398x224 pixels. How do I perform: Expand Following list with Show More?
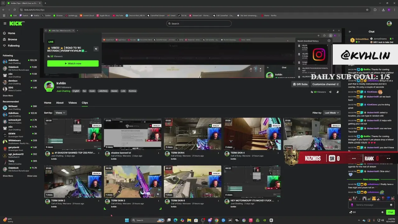(x=8, y=96)
